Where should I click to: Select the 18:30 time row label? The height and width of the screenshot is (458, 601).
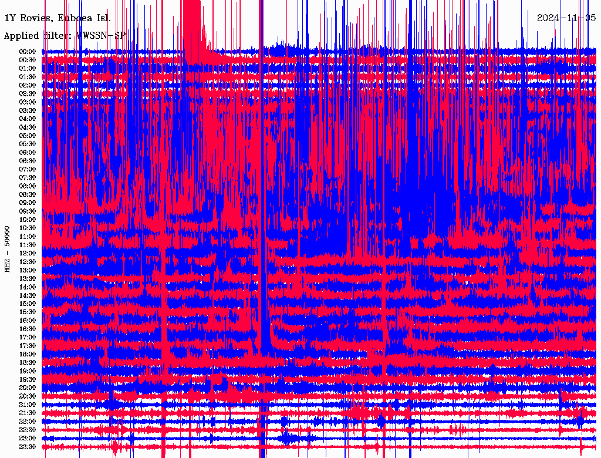pyautogui.click(x=28, y=363)
